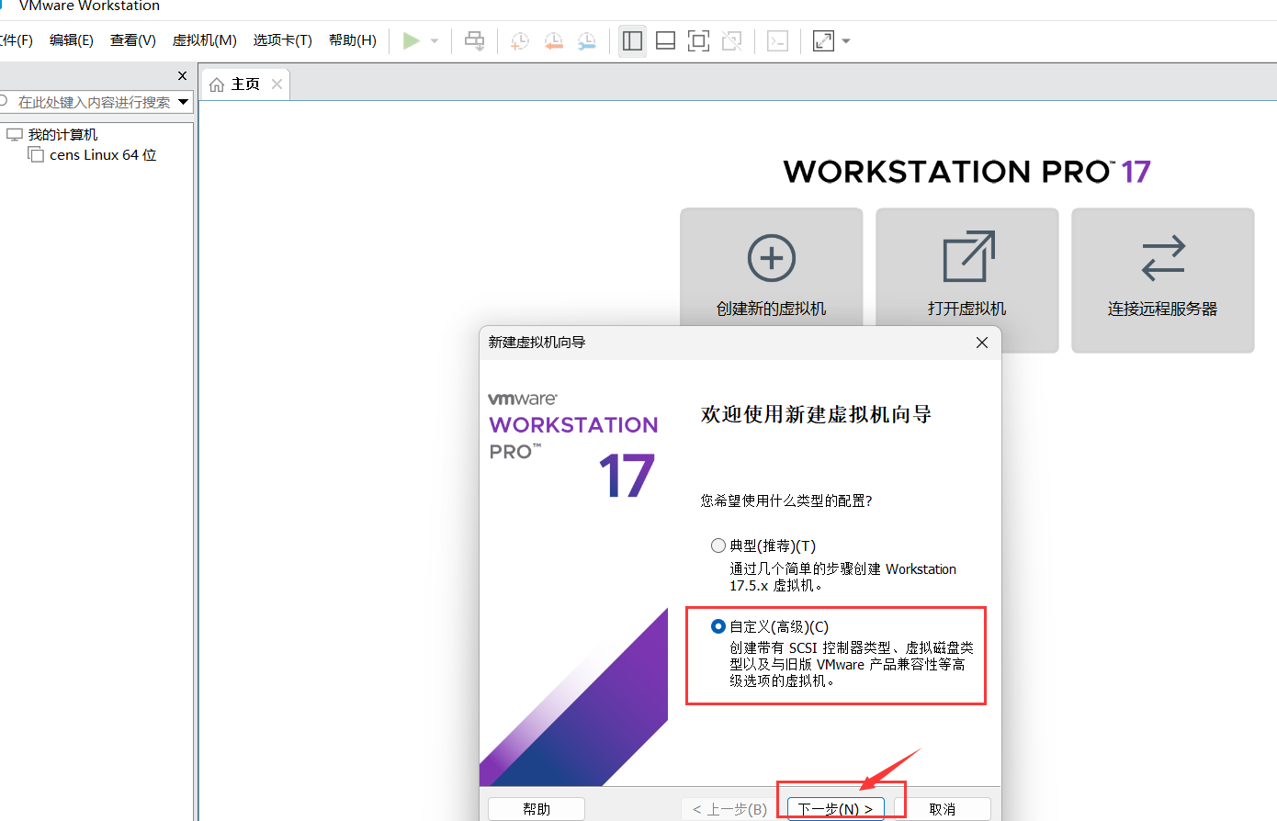
Task: Select the take snapshot icon
Action: (x=519, y=40)
